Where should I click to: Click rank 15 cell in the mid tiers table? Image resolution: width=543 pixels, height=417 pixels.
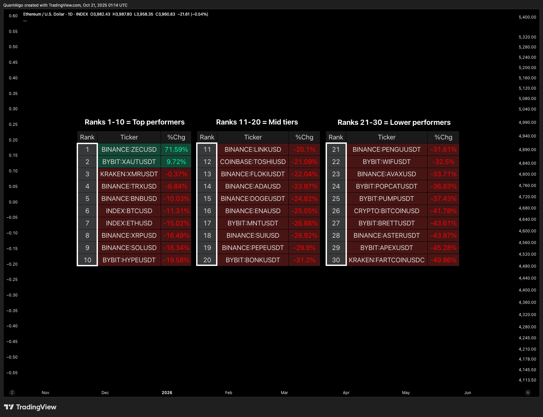(x=207, y=199)
